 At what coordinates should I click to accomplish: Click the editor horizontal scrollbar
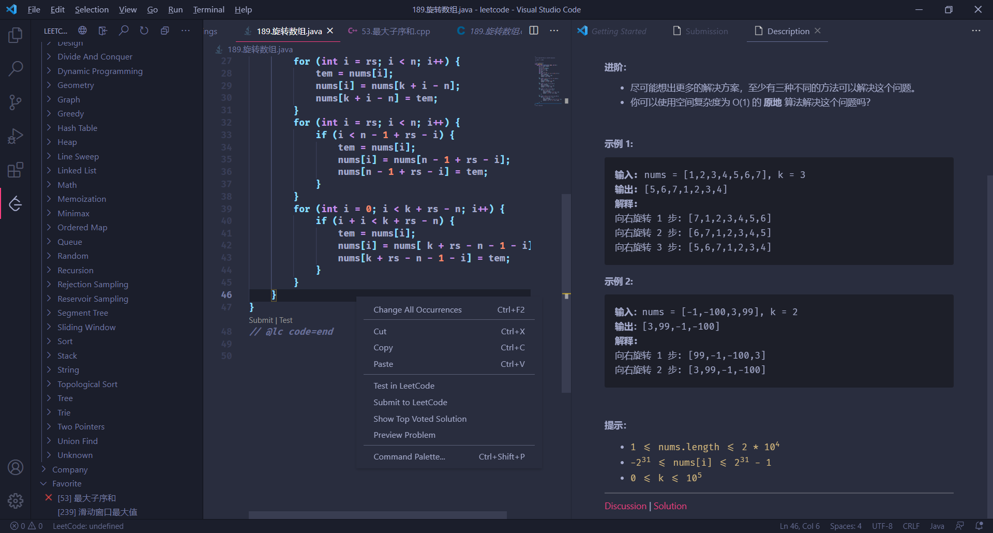tap(378, 515)
